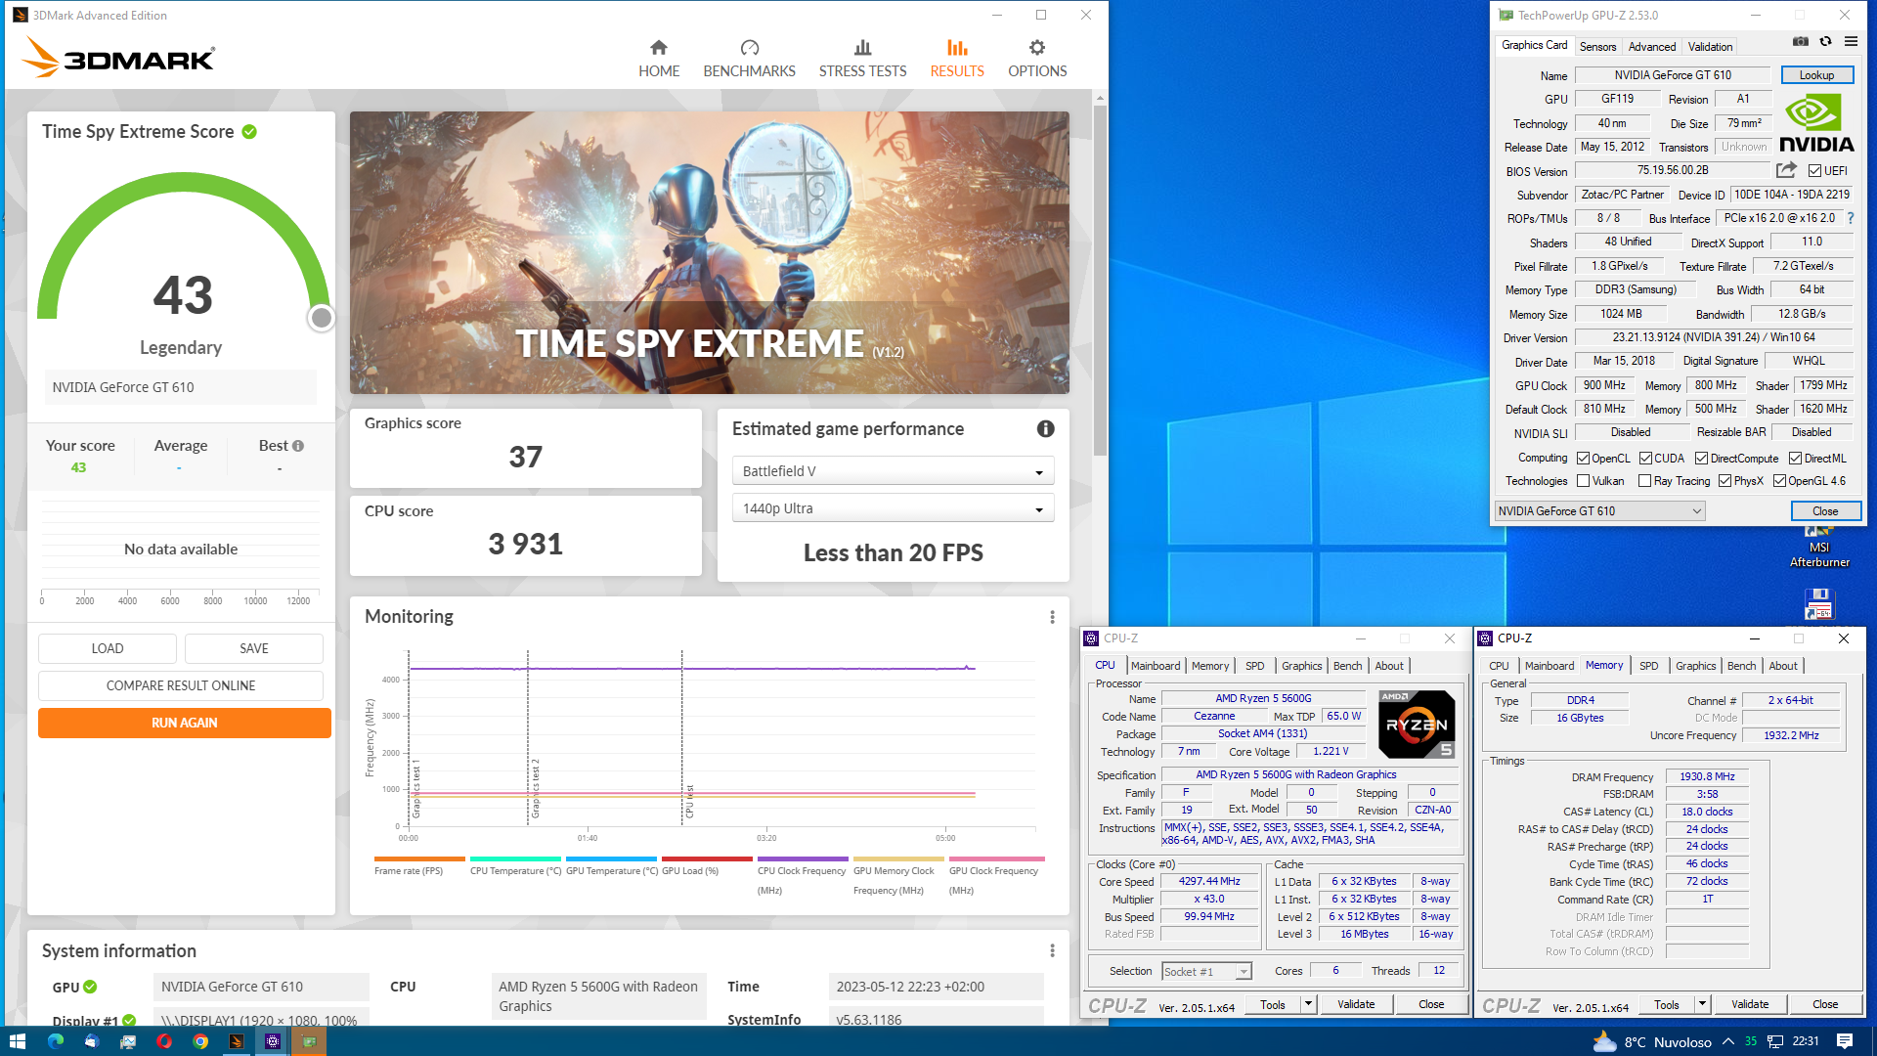Screen dimensions: 1877x1056
Task: Toggle UEFI checkbox in GPU-Z
Action: [x=1814, y=171]
